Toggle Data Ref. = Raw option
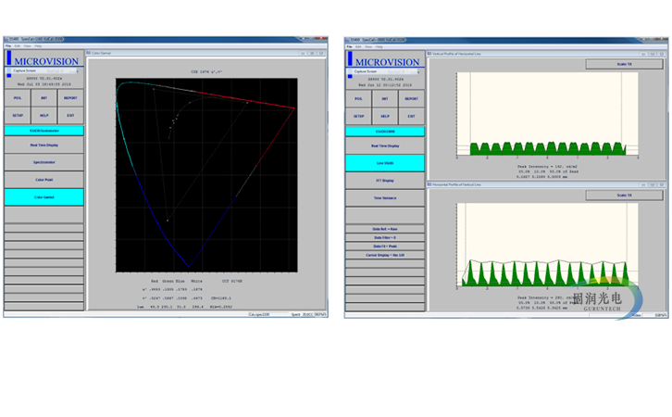672x417 pixels. pos(385,229)
